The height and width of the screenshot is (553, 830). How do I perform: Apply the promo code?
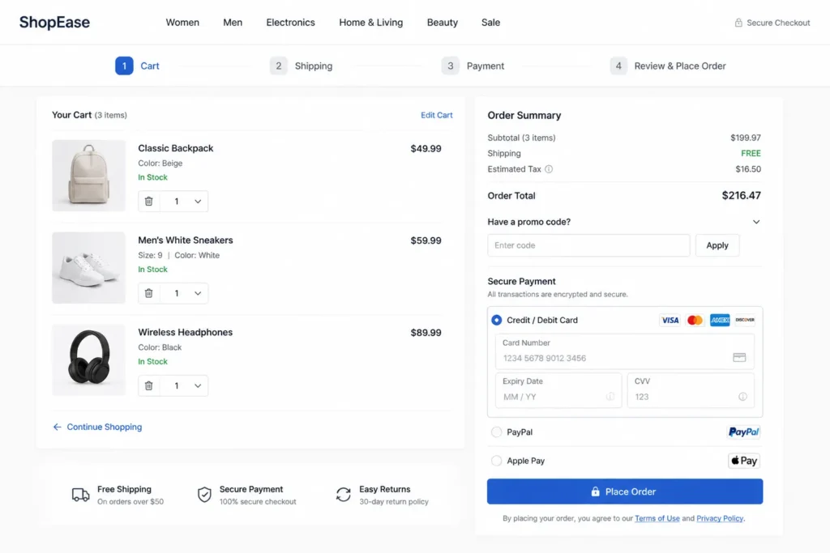[x=717, y=245]
